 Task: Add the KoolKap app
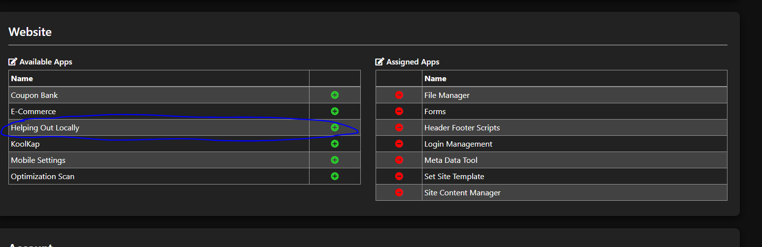pos(335,144)
